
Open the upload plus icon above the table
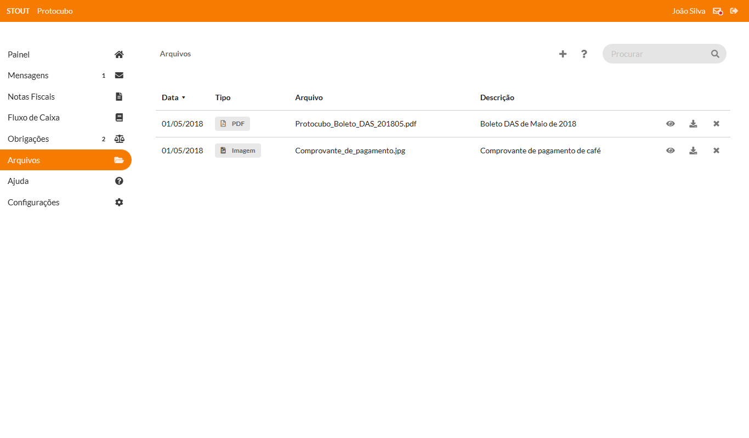[x=563, y=54]
